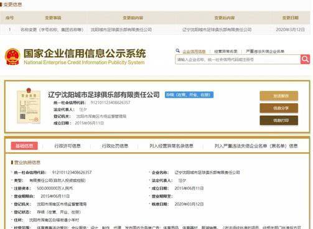313x229 pixels.
Task: Click the 核准日期 value 2020年03月12日
Action: coord(189,204)
